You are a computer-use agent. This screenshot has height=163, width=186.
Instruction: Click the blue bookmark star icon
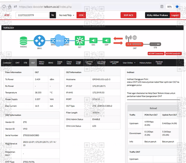coord(177,7)
